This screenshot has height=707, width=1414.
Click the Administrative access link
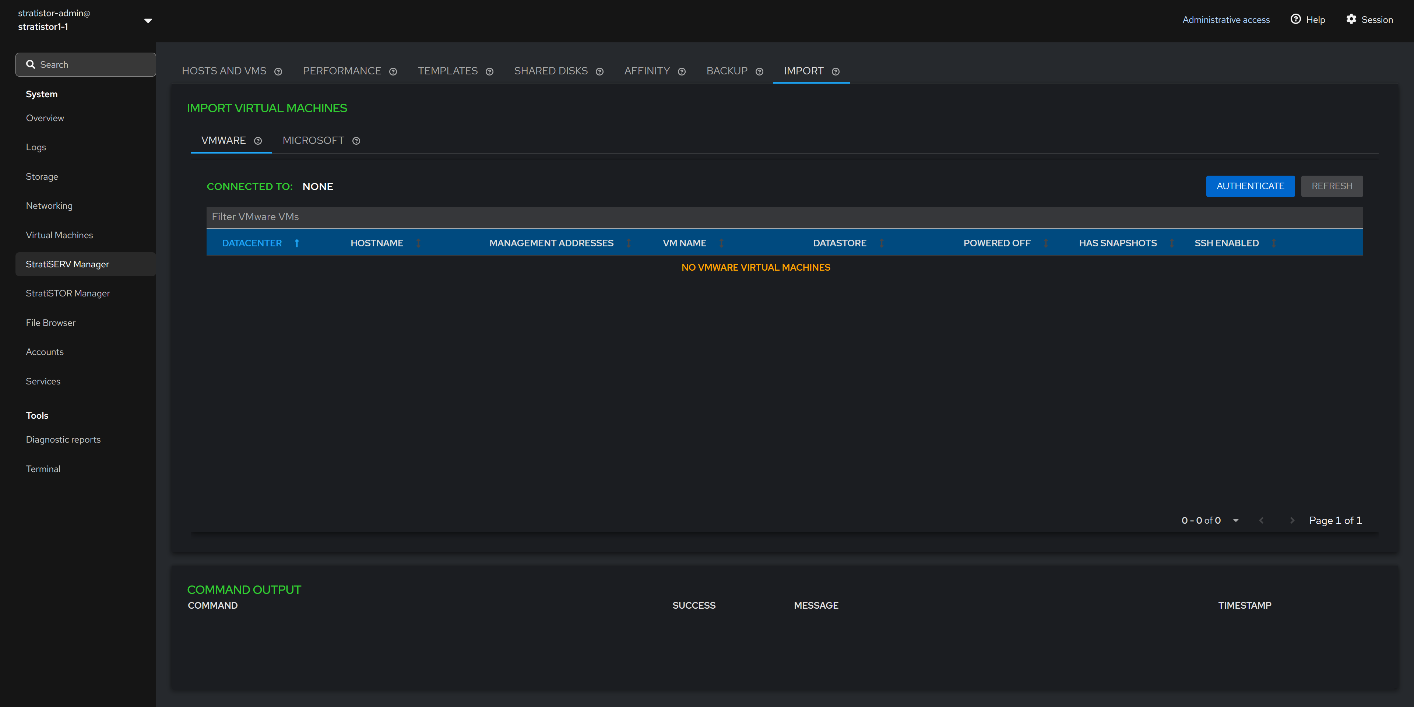1226,20
